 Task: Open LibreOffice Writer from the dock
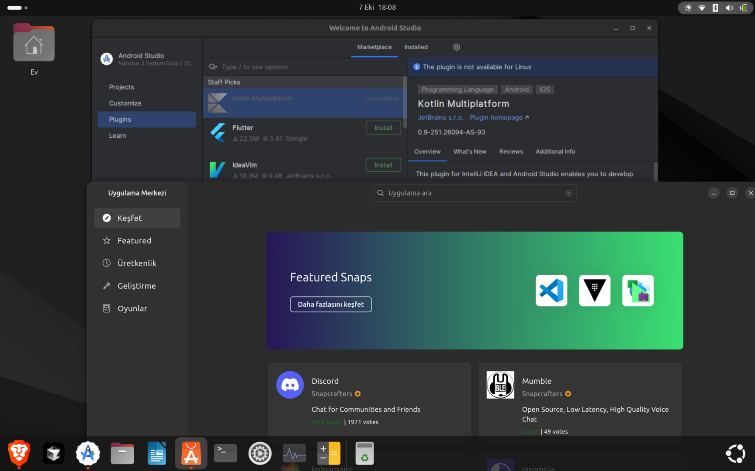coord(157,454)
